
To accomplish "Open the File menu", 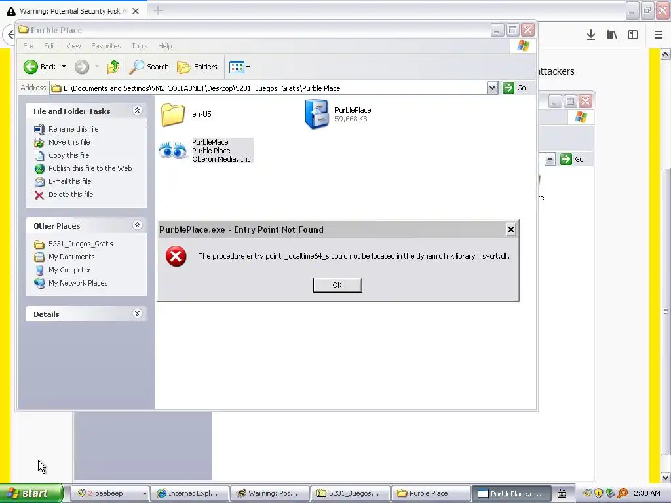I will (28, 46).
